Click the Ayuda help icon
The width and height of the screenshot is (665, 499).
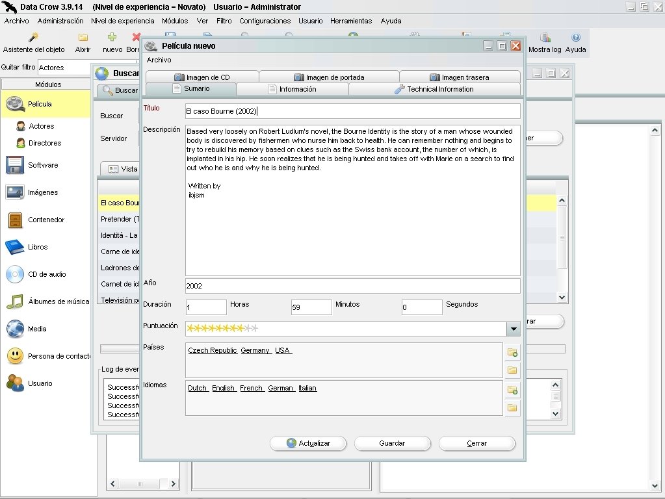point(575,43)
